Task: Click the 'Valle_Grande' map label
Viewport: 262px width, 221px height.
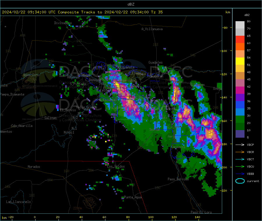Action: 86,107
